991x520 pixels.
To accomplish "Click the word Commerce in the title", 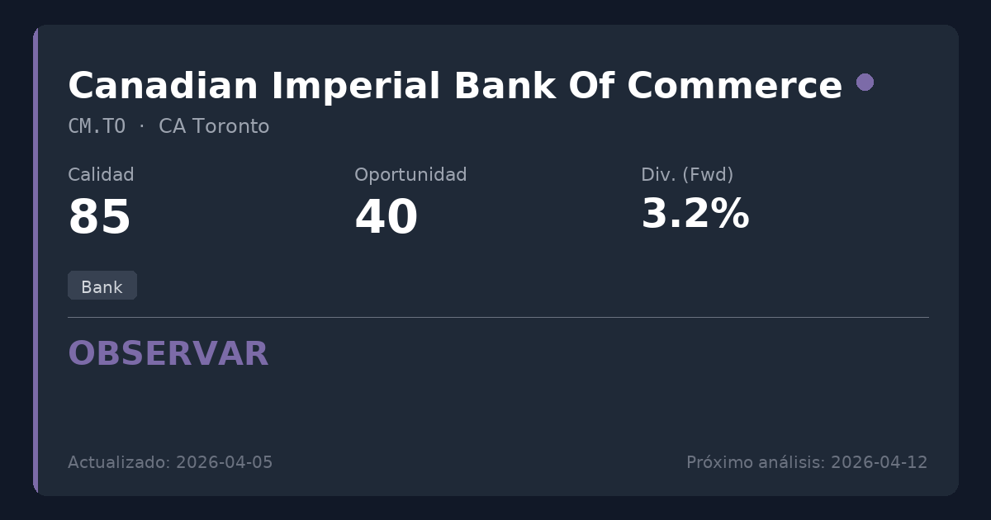I will 734,86.
